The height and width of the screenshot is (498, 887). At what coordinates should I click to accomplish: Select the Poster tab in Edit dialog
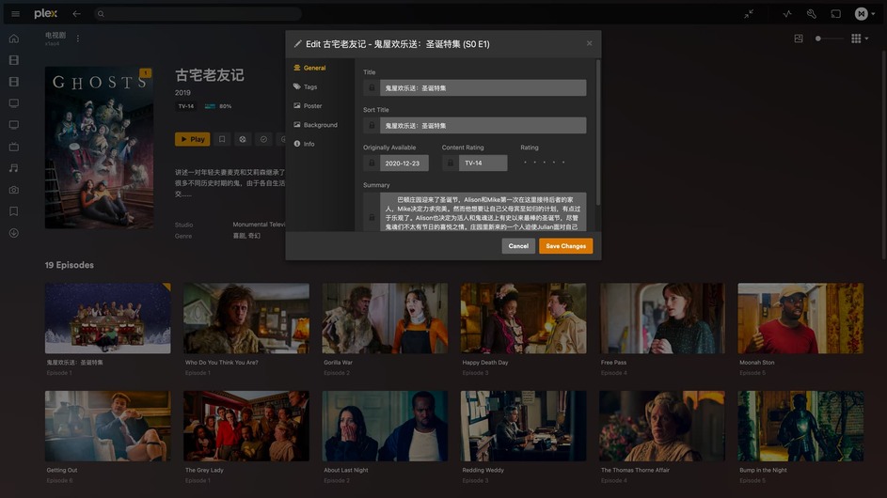coord(308,105)
